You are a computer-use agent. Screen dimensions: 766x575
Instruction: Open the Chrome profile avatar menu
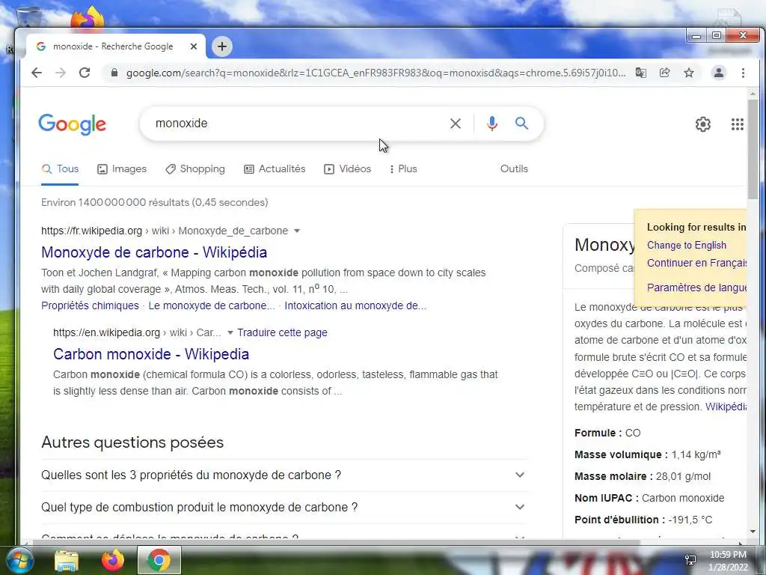click(719, 73)
